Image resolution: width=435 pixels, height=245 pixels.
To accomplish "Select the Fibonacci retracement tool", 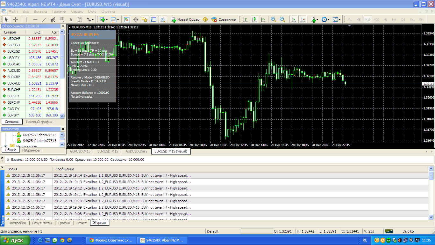I will (x=62, y=19).
